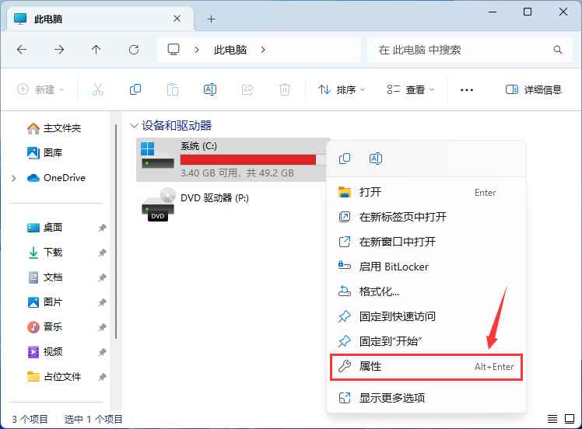The height and width of the screenshot is (429, 582).
Task: Refresh the current folder view
Action: (x=134, y=50)
